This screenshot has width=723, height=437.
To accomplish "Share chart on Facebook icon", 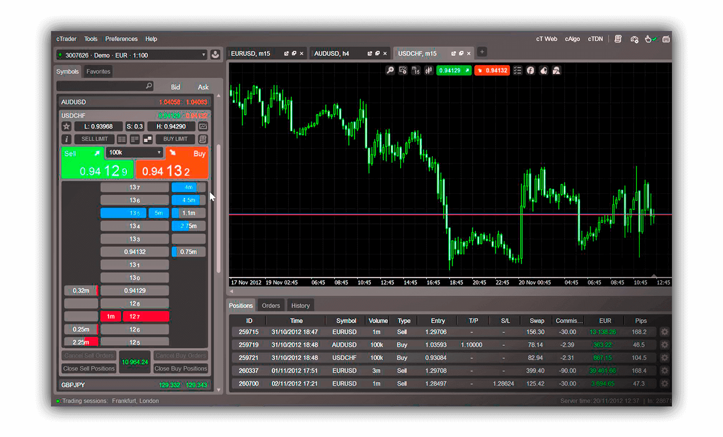I will click(530, 70).
